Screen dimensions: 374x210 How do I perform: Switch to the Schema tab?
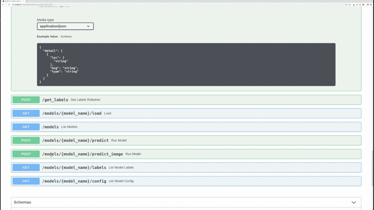pos(66,36)
